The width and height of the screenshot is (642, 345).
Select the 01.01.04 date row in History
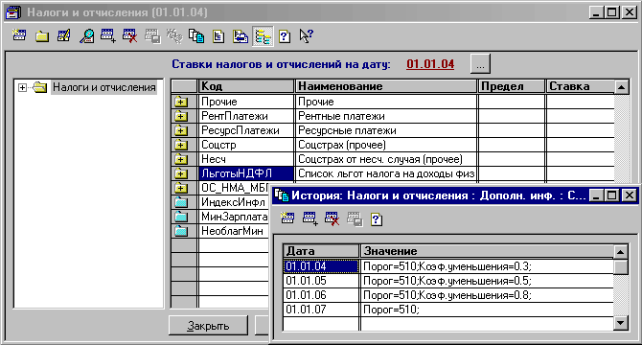coord(321,266)
